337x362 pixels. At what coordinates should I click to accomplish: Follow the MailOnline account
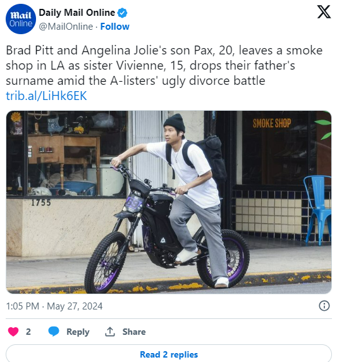tap(114, 27)
